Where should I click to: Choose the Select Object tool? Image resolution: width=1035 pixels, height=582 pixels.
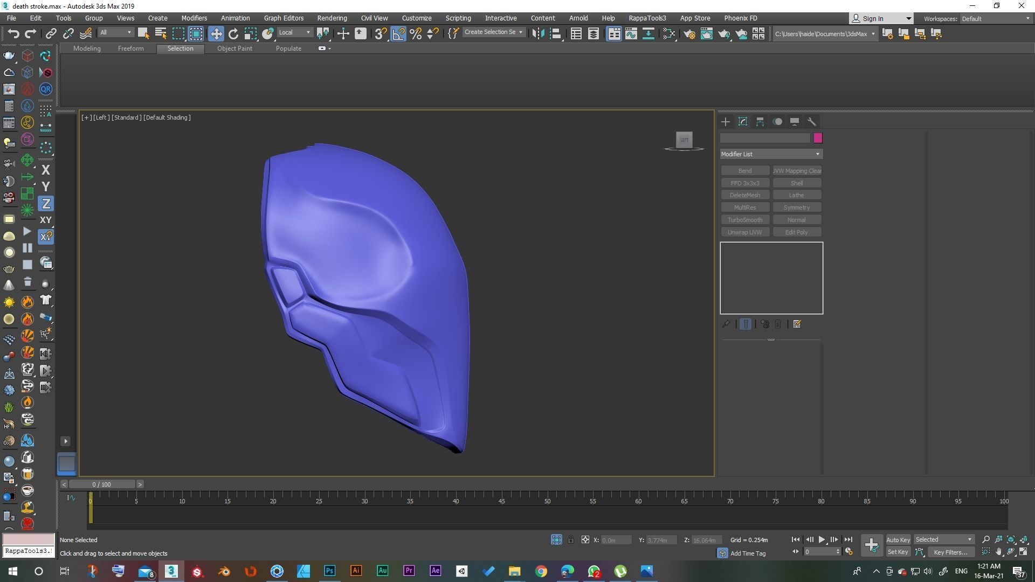(143, 34)
